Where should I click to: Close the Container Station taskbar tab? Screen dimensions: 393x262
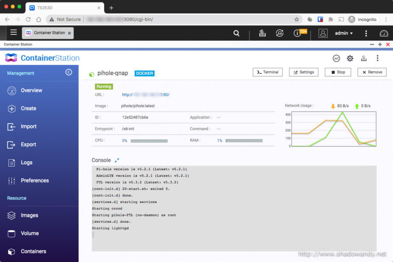[x=69, y=33]
